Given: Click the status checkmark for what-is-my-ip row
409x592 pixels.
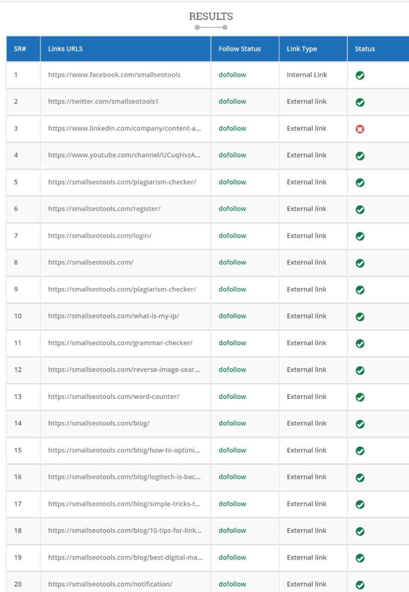Looking at the screenshot, I should (x=360, y=317).
